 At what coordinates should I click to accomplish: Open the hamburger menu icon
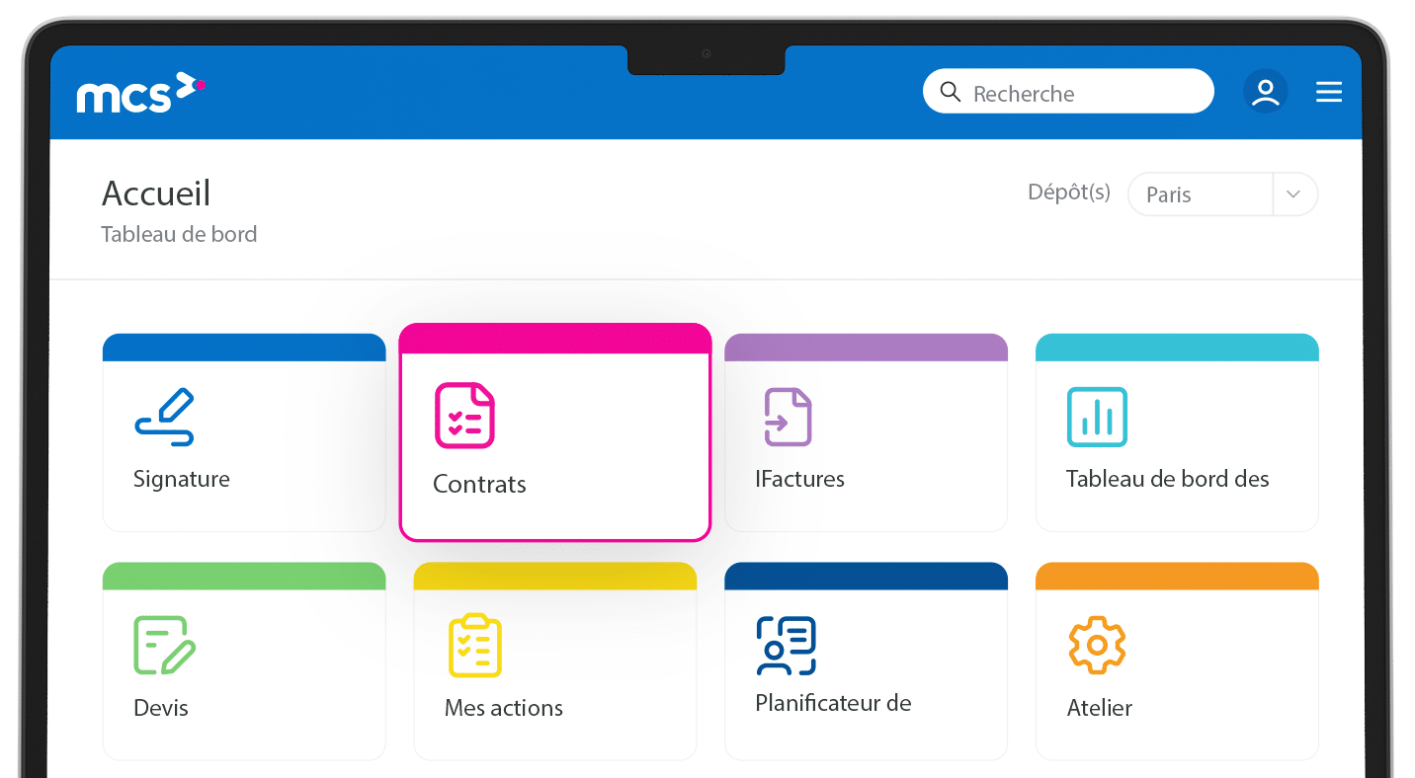[x=1329, y=93]
